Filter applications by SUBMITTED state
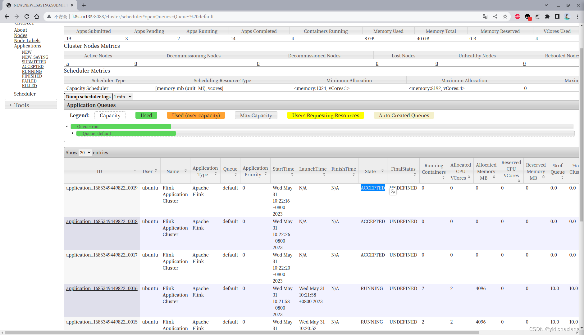 tap(34, 62)
